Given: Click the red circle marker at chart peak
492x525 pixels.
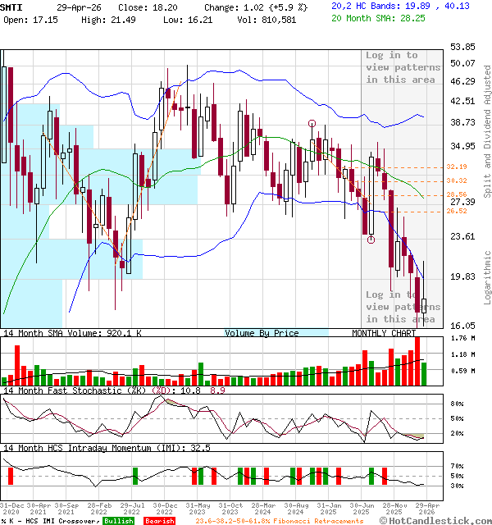Looking at the screenshot, I should (x=312, y=124).
